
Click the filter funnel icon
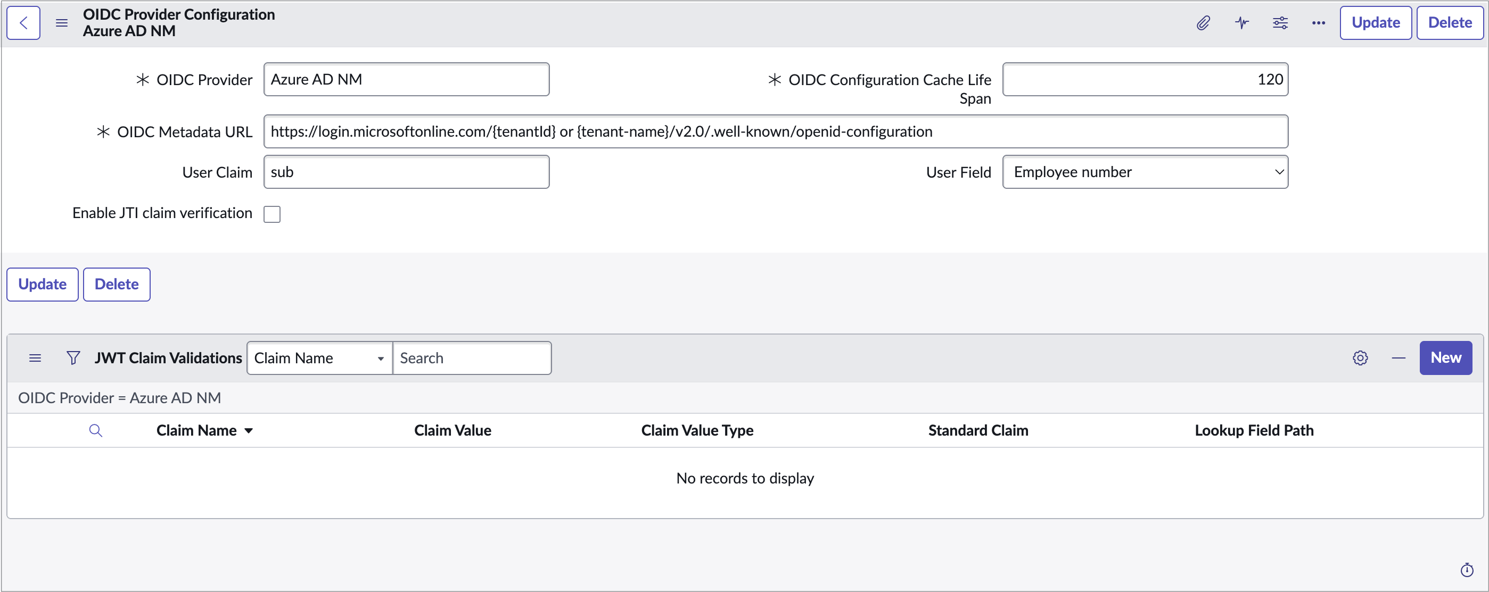click(73, 358)
